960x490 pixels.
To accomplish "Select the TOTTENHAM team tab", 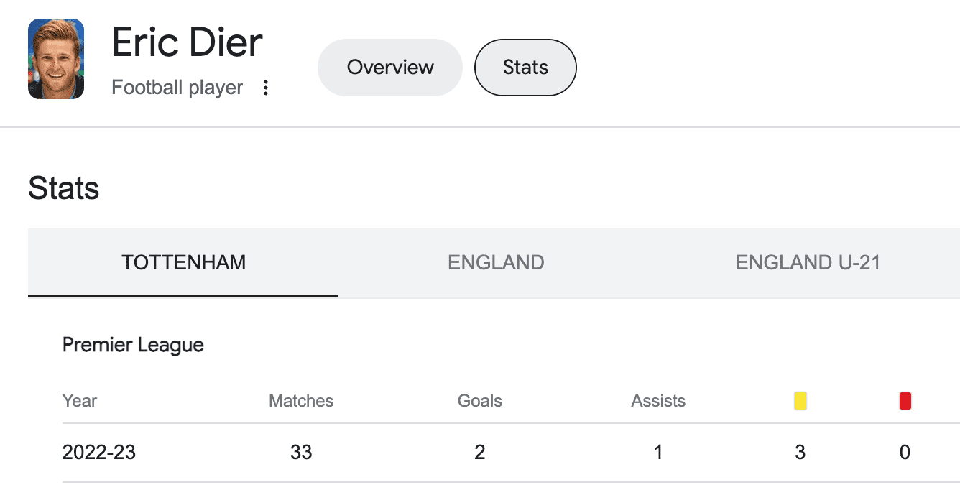I will click(183, 262).
